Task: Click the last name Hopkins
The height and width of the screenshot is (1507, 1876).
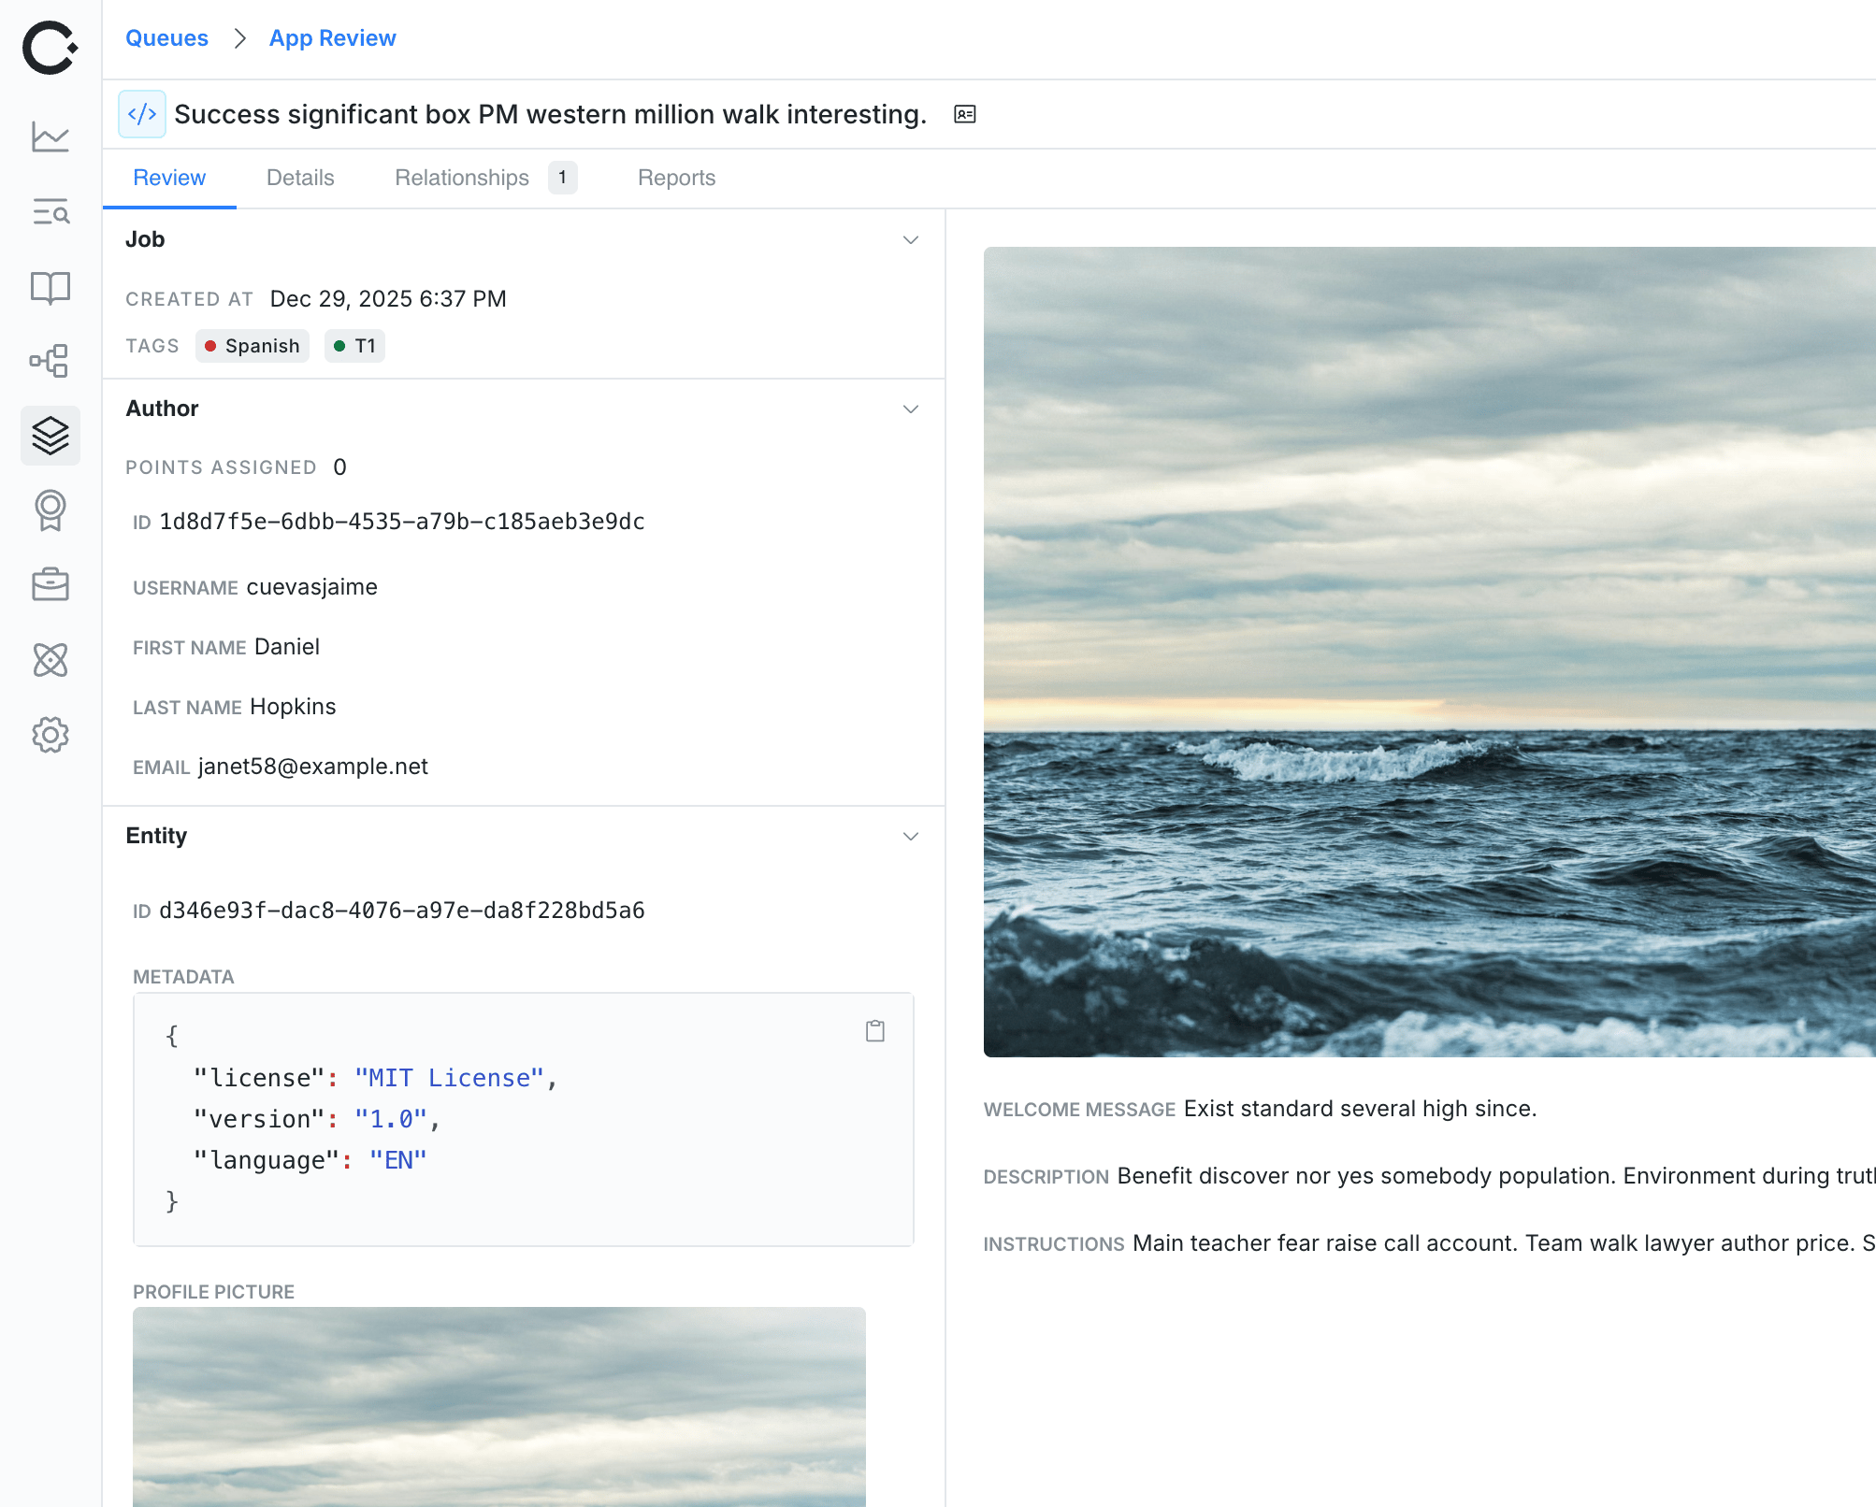Action: tap(293, 707)
